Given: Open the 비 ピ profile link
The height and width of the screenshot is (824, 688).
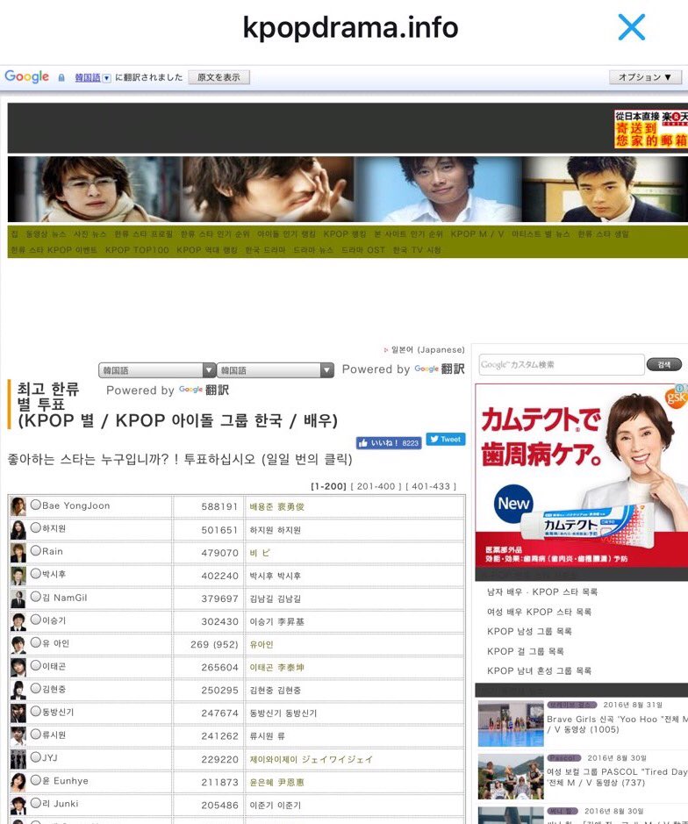Looking at the screenshot, I should click(260, 553).
